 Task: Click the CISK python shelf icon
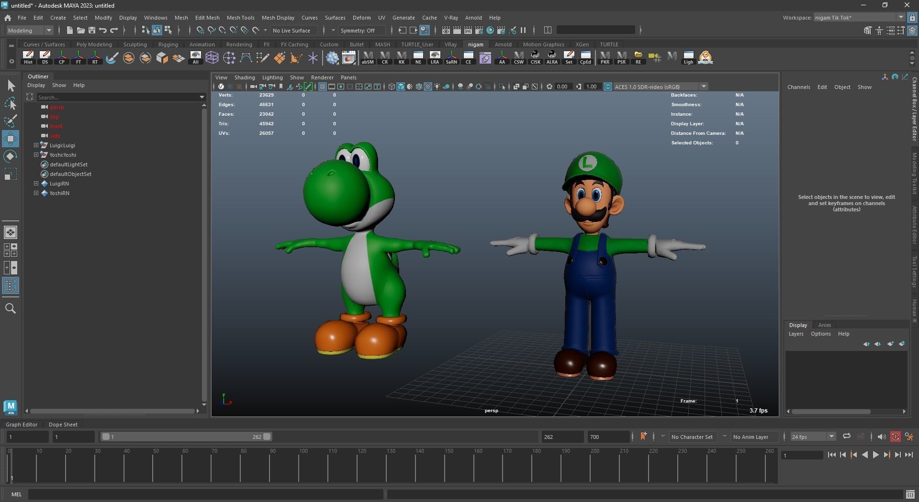click(x=535, y=57)
